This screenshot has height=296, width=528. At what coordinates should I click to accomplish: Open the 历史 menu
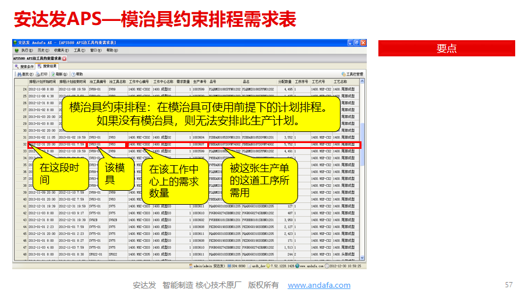tap(43, 51)
